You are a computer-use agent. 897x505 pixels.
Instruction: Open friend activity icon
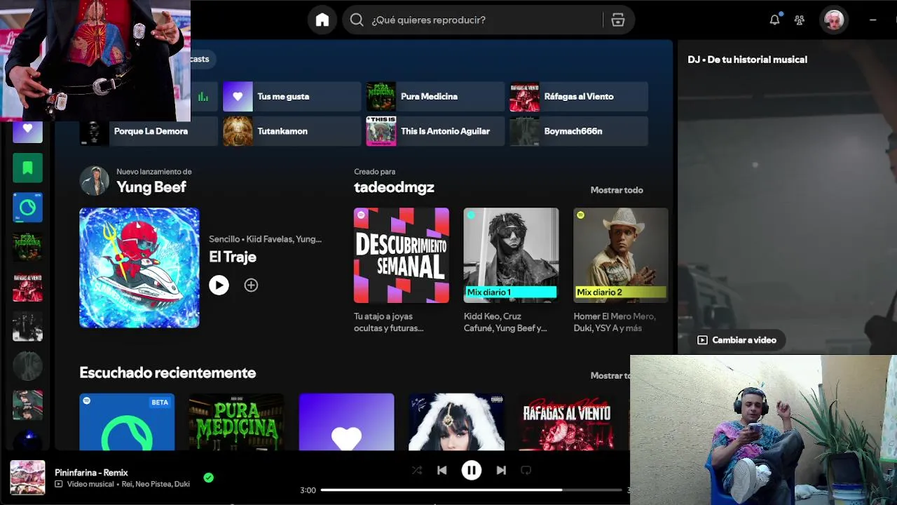pos(800,20)
